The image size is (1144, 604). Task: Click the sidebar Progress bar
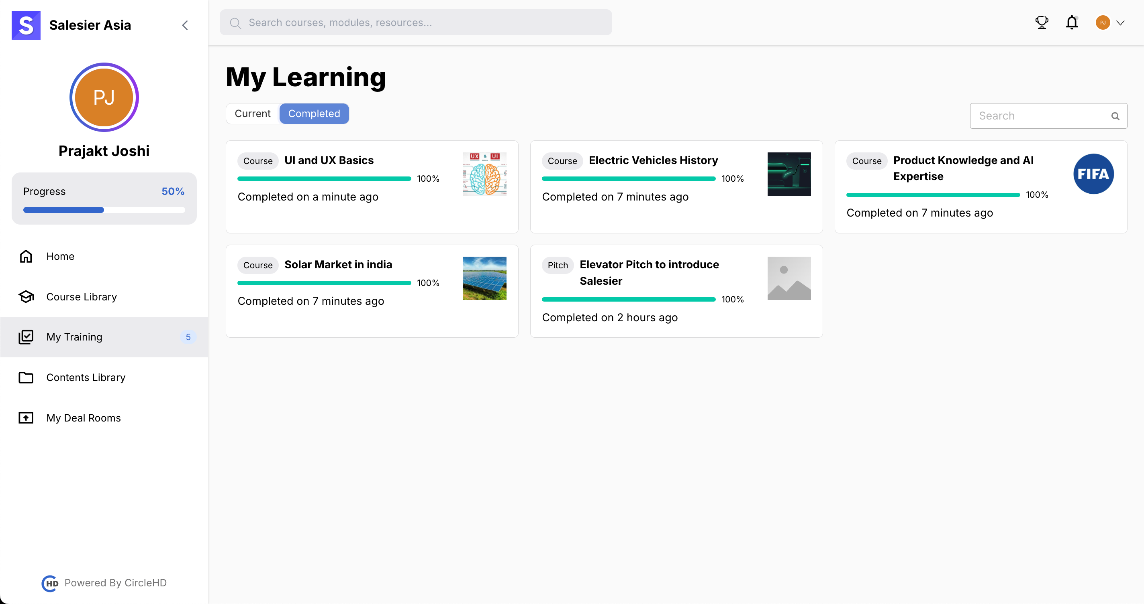click(104, 210)
